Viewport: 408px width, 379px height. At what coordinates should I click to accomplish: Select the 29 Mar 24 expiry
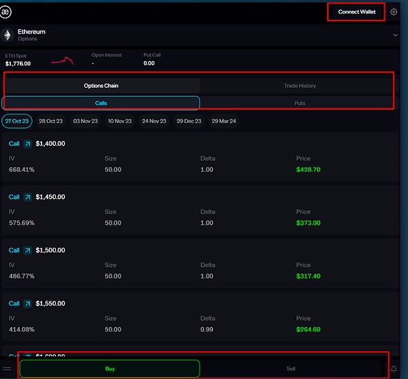[225, 121]
